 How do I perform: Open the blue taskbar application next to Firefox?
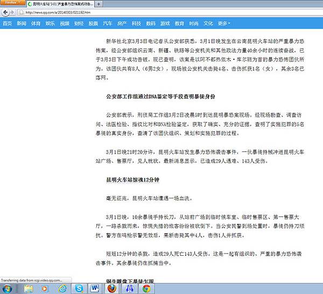[130, 289]
